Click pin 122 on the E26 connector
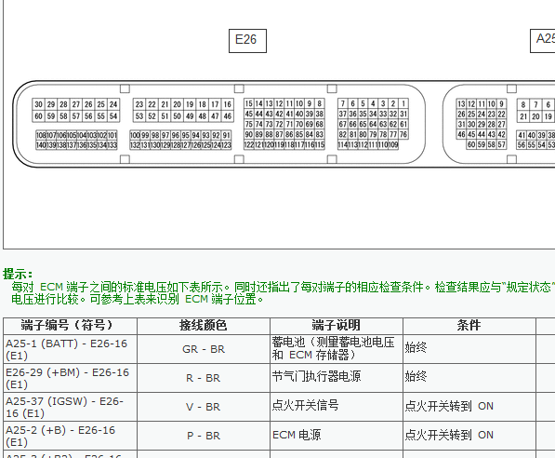555x458 pixels. coord(249,144)
